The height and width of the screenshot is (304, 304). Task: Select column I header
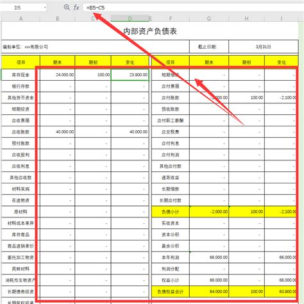point(282,19)
